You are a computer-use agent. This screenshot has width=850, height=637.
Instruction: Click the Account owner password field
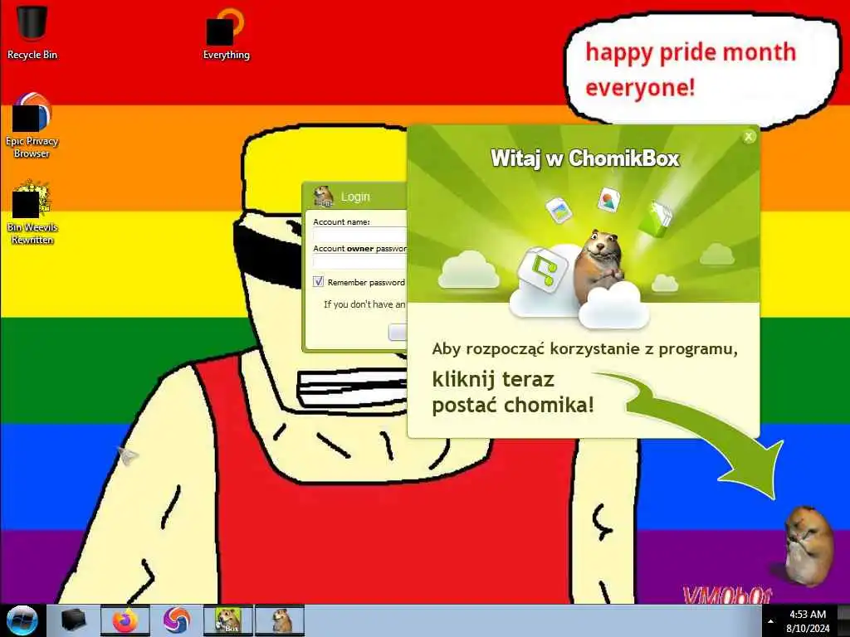tap(359, 261)
